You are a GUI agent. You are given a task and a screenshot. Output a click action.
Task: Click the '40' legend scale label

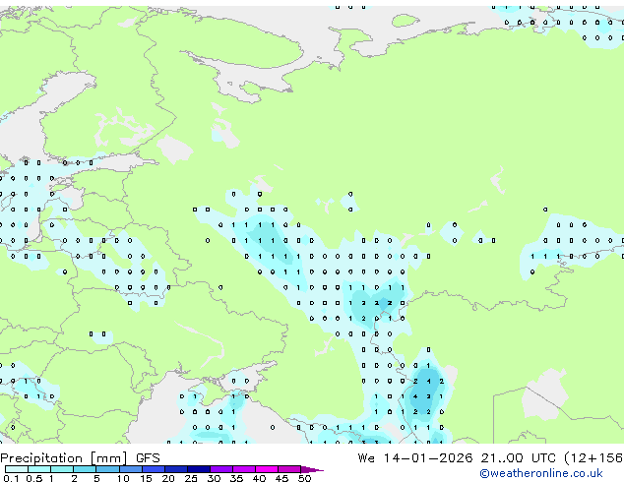259,478
